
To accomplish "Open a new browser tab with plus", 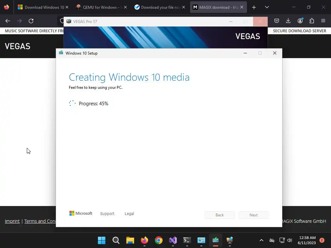I will (254, 7).
